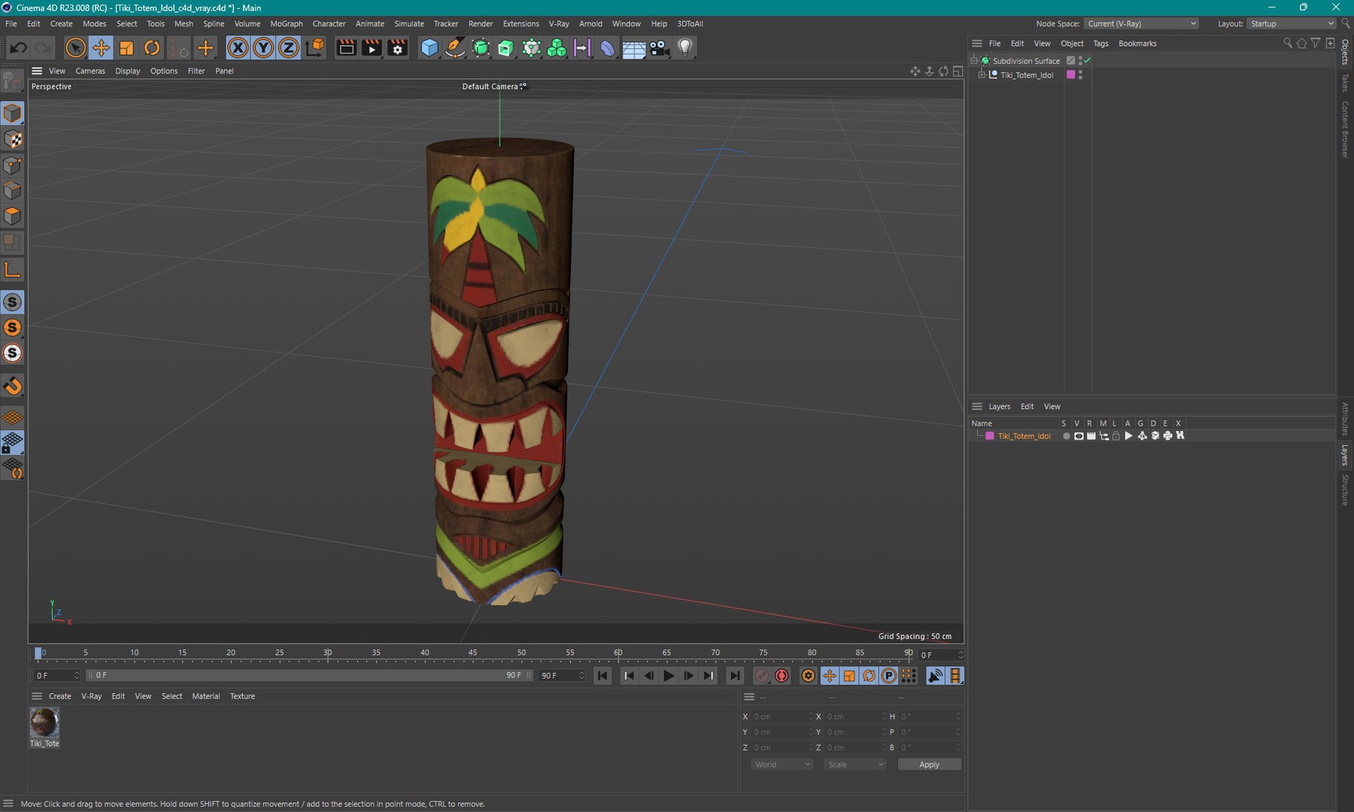The image size is (1354, 812).
Task: Select the Live Selection tool
Action: [75, 48]
